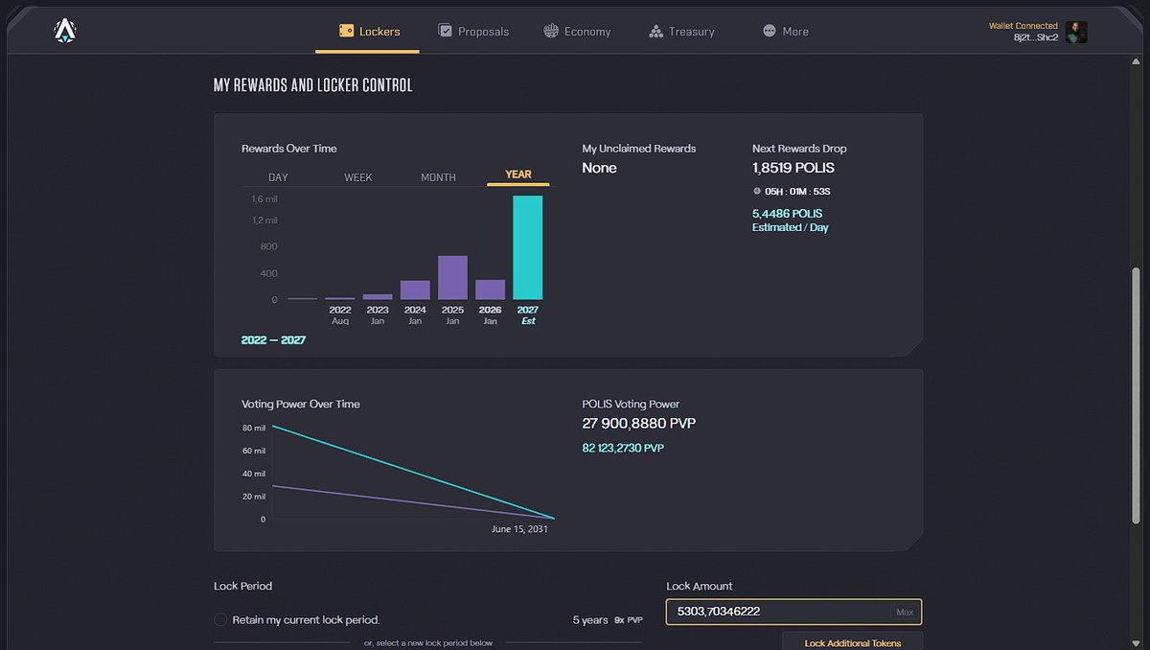This screenshot has width=1150, height=650.
Task: Select the WEEK rewards view
Action: 358,177
